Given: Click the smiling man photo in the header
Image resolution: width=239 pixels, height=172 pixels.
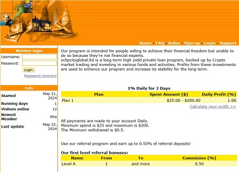Looking at the screenshot, I should tap(6, 20).
